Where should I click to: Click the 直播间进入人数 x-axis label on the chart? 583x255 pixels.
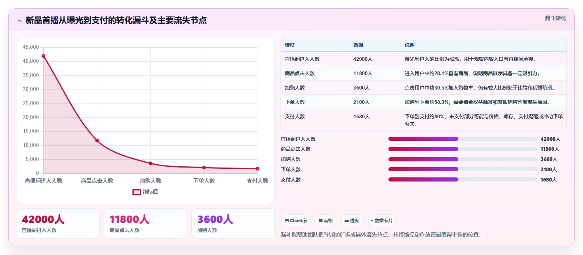44,181
